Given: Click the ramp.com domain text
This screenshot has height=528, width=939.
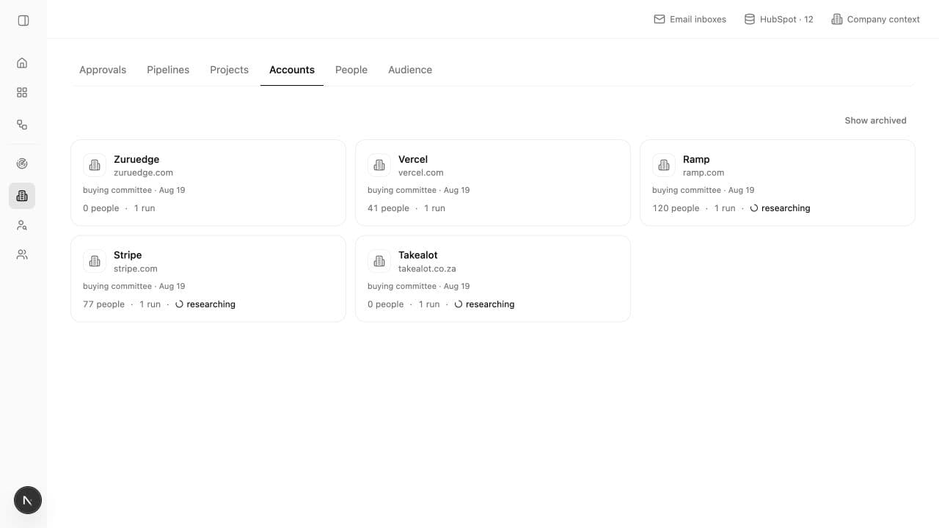Looking at the screenshot, I should pyautogui.click(x=704, y=173).
